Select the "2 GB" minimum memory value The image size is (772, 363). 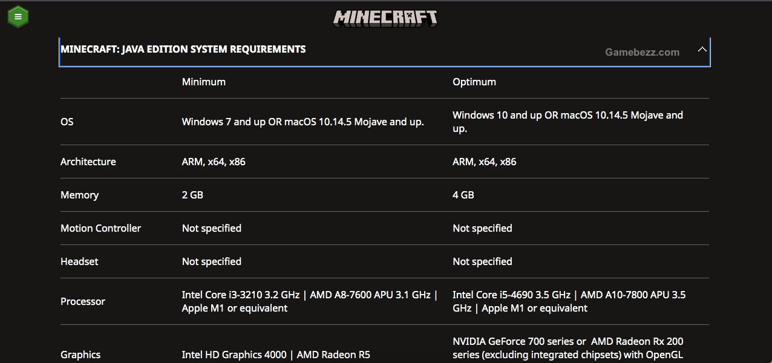(192, 195)
